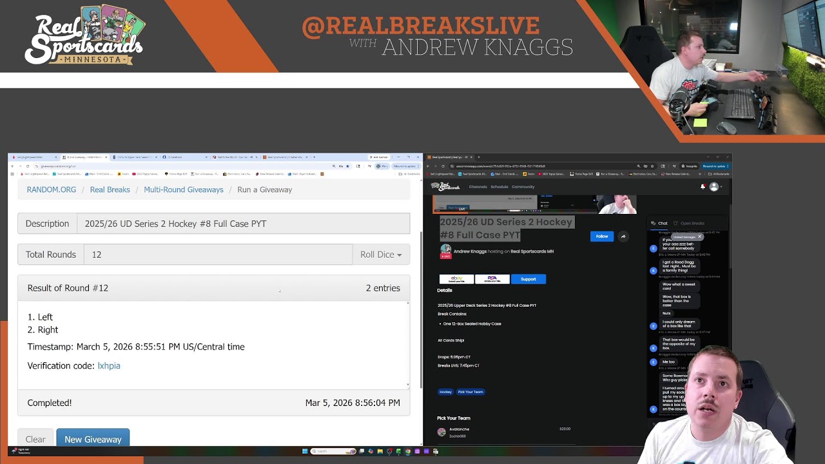Viewport: 825px width, 464px height.
Task: Open File Explorer from taskbar
Action: tap(380, 451)
